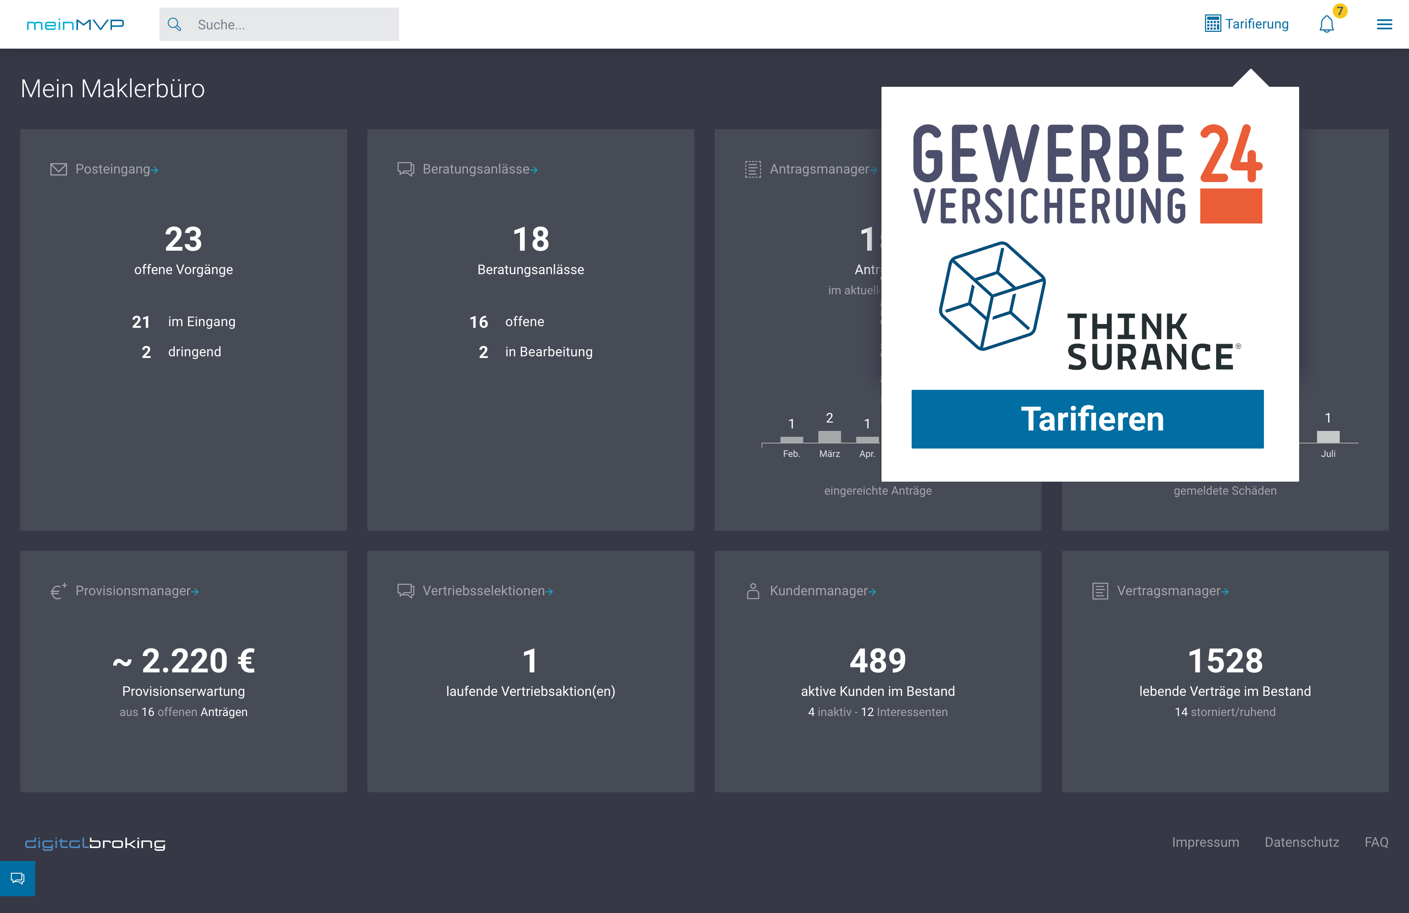Click the März bar in the chart

coord(829,436)
